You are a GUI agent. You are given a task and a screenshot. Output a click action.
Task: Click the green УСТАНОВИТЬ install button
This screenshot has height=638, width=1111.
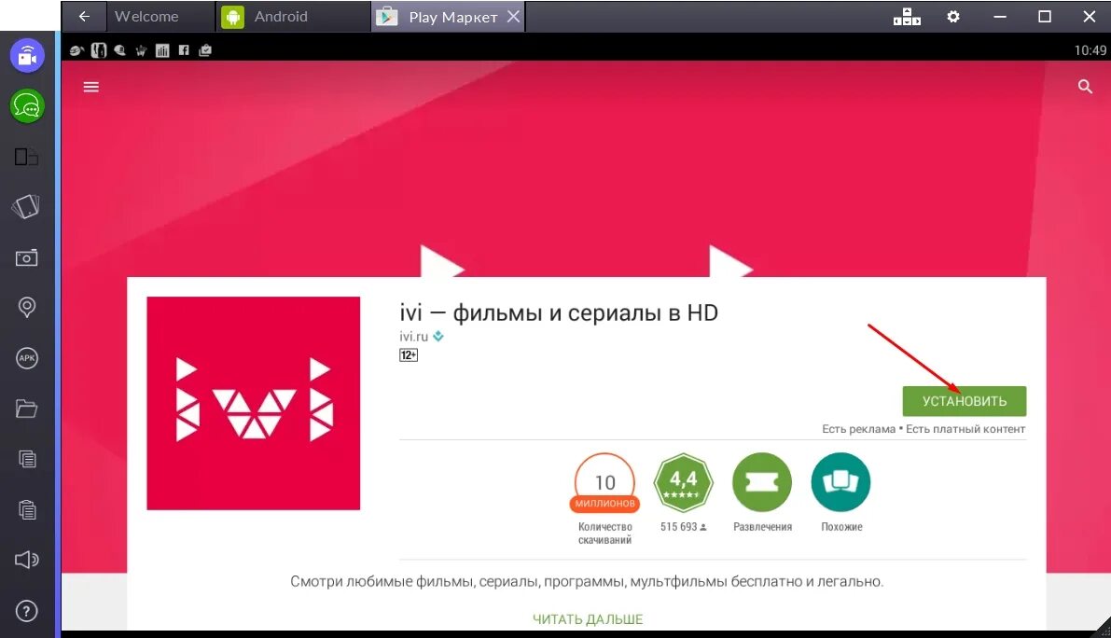965,401
